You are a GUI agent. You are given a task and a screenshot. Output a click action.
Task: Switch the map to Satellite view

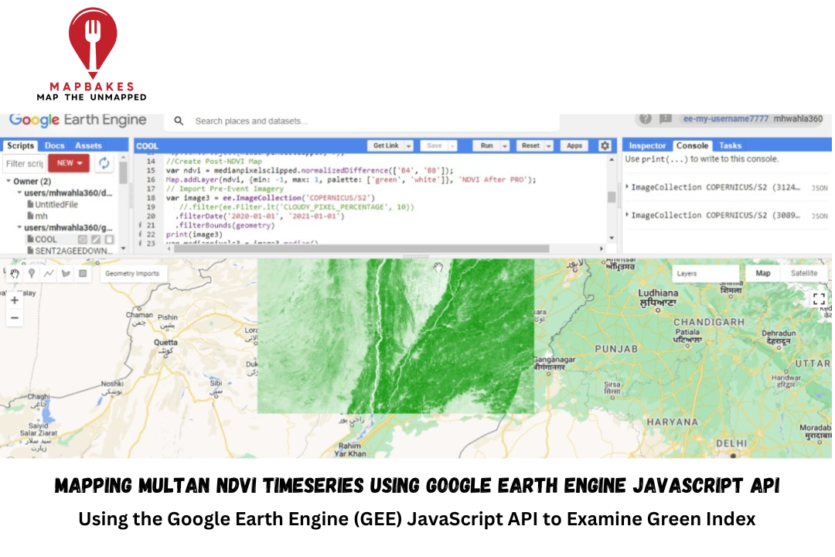804,273
